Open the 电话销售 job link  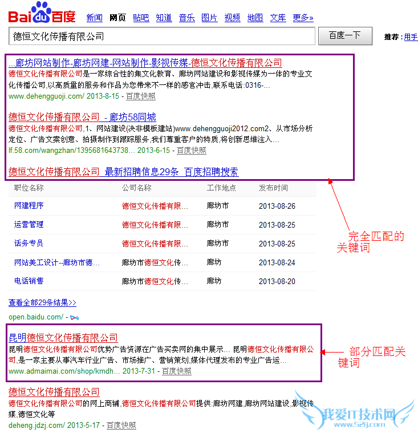click(29, 281)
